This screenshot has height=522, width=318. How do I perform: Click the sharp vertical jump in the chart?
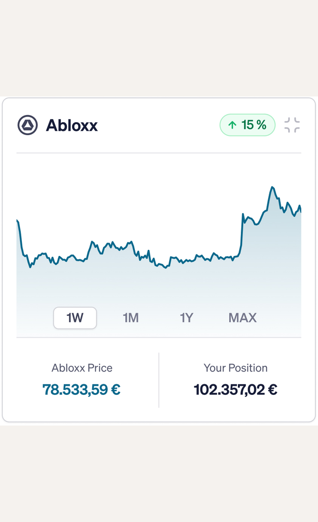click(242, 233)
